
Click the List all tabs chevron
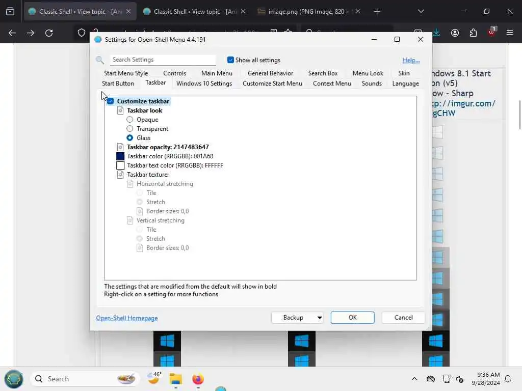pos(421,11)
